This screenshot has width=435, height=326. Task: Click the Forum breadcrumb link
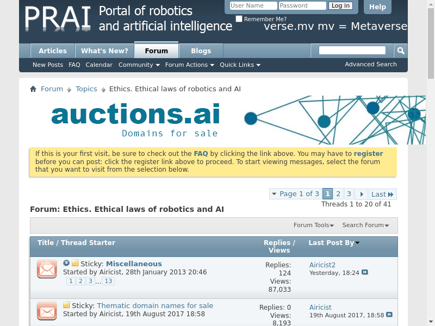(x=52, y=89)
